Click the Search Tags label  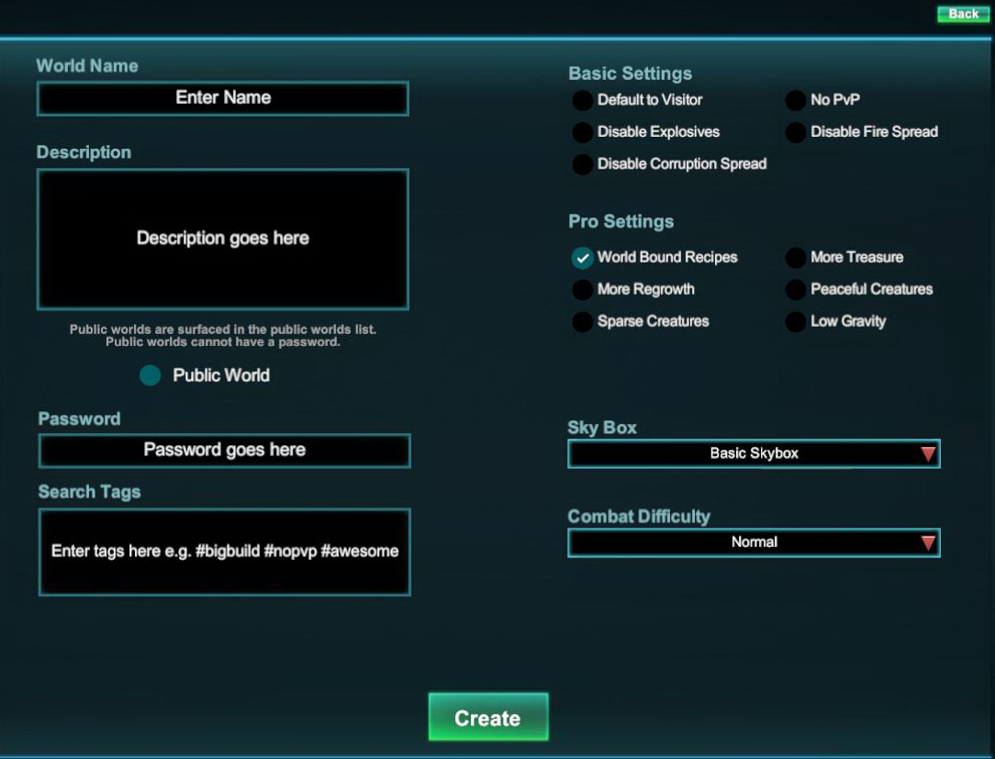[89, 492]
